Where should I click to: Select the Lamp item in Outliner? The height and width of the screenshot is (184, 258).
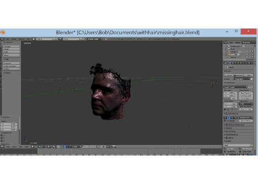point(232,54)
